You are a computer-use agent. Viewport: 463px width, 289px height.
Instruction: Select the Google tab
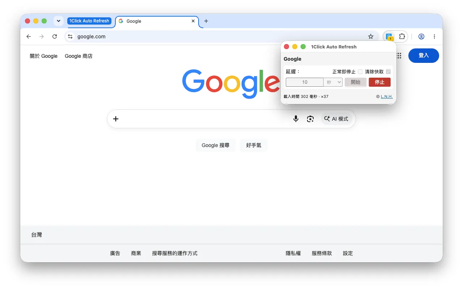click(x=157, y=21)
